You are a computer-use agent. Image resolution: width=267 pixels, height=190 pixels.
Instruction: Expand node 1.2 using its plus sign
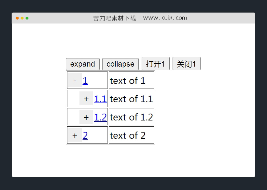click(x=86, y=117)
